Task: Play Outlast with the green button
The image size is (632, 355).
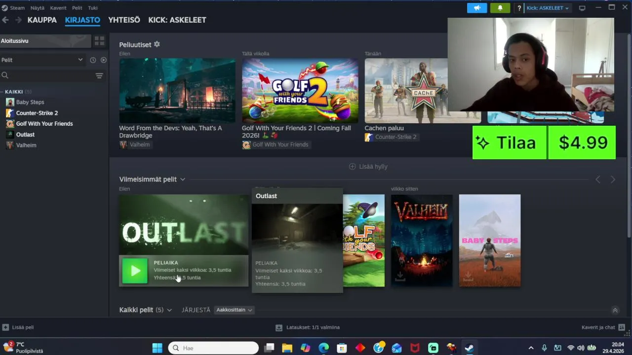Action: point(135,271)
